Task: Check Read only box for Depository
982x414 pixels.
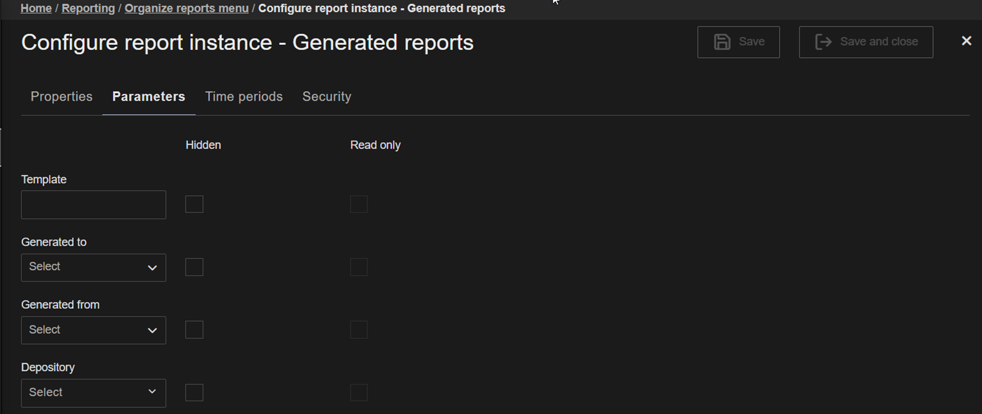Action: click(x=359, y=392)
